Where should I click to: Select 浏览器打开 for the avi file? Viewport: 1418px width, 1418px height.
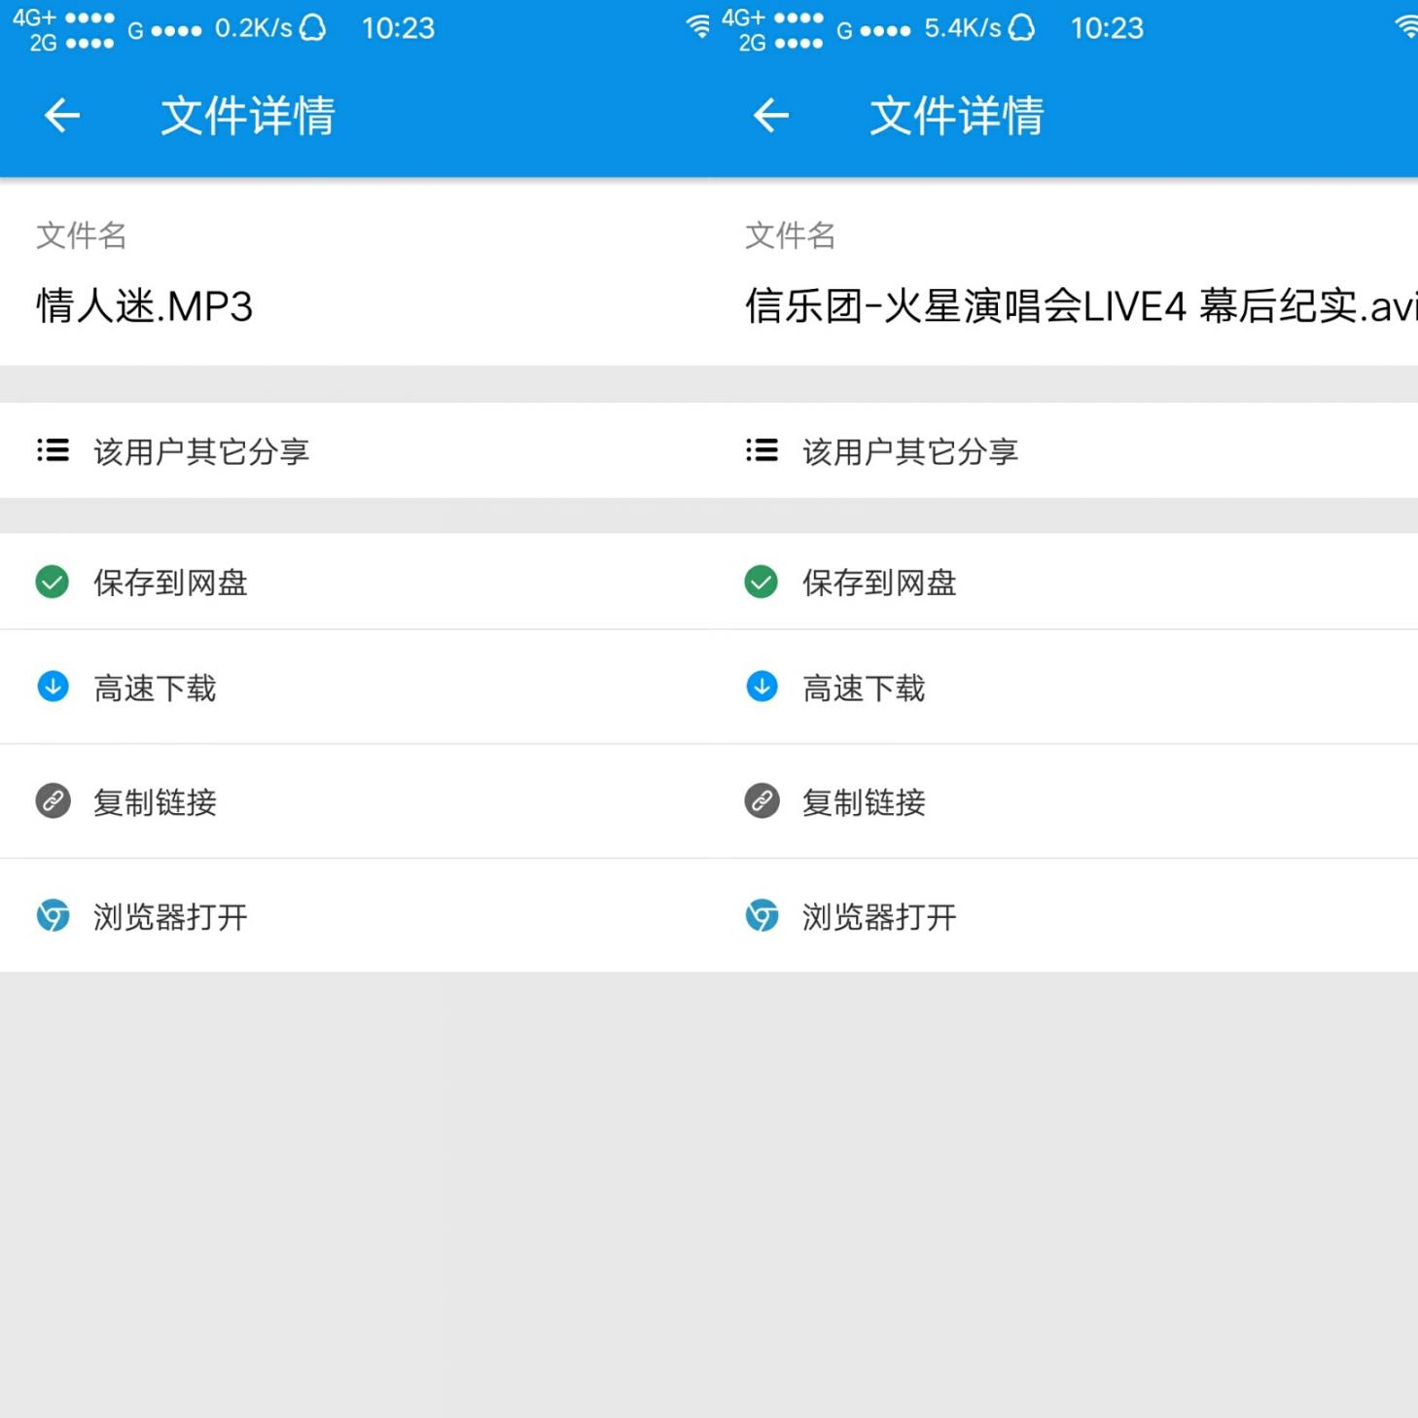1063,915
